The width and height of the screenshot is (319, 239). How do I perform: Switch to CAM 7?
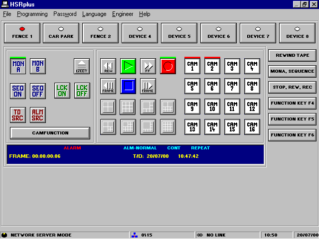232,86
